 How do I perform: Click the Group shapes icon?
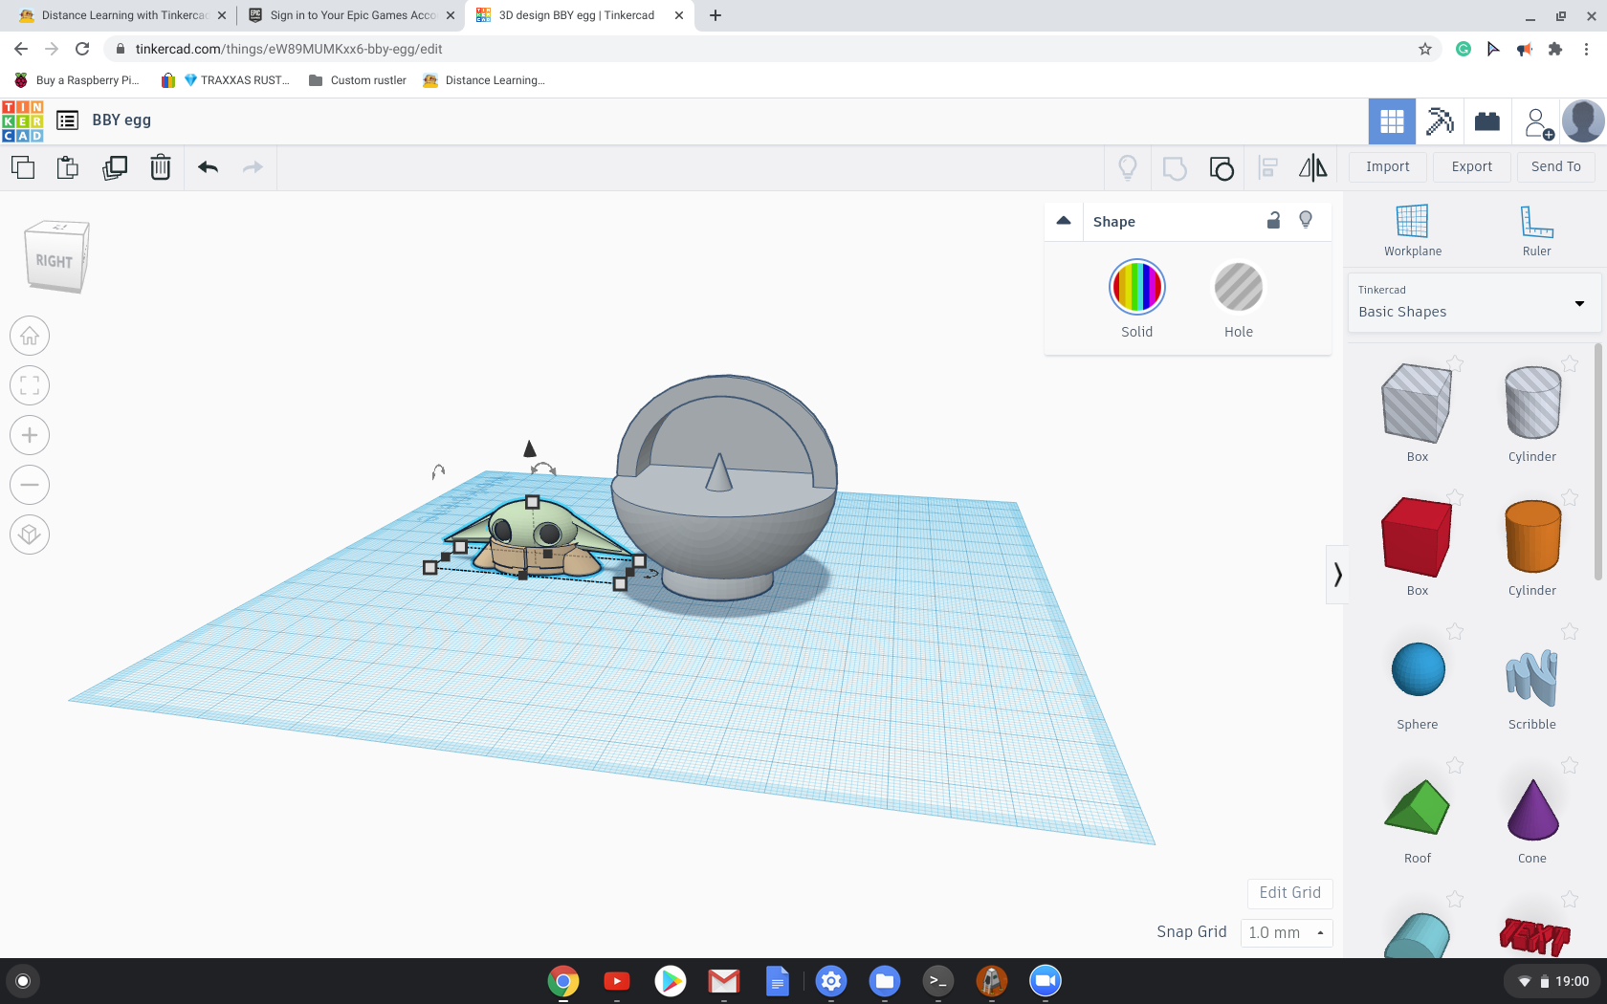pos(1175,168)
